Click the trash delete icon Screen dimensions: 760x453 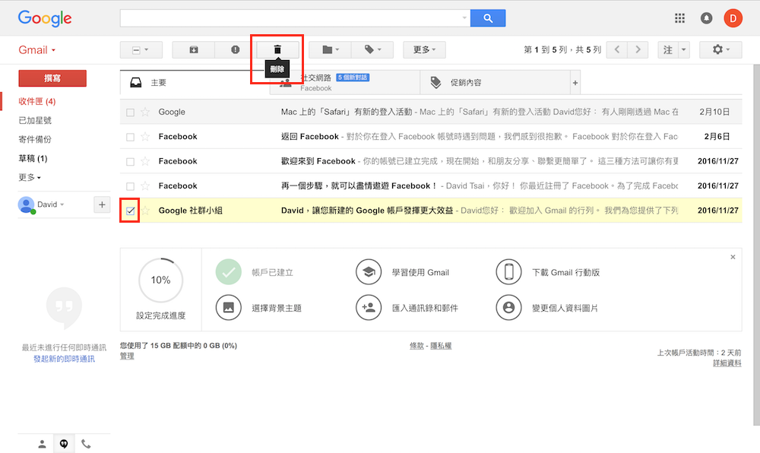(277, 49)
